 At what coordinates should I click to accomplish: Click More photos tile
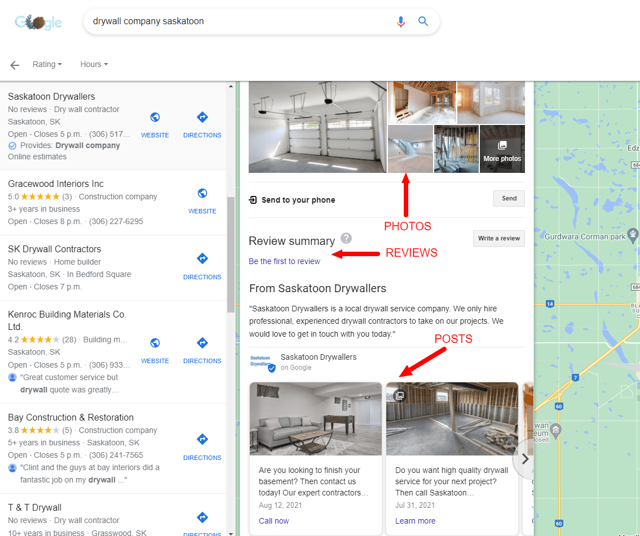[502, 149]
